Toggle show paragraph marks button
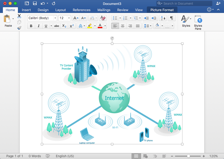The height and width of the screenshot is (159, 224). pos(172,18)
